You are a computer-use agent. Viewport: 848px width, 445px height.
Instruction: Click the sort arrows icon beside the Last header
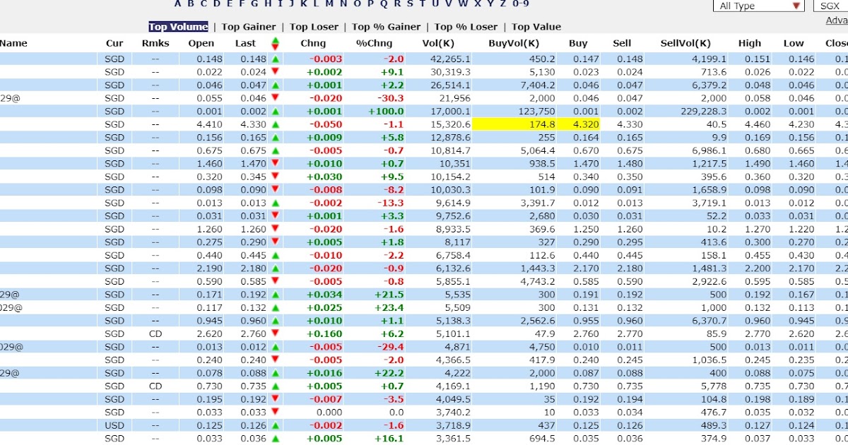[x=275, y=43]
